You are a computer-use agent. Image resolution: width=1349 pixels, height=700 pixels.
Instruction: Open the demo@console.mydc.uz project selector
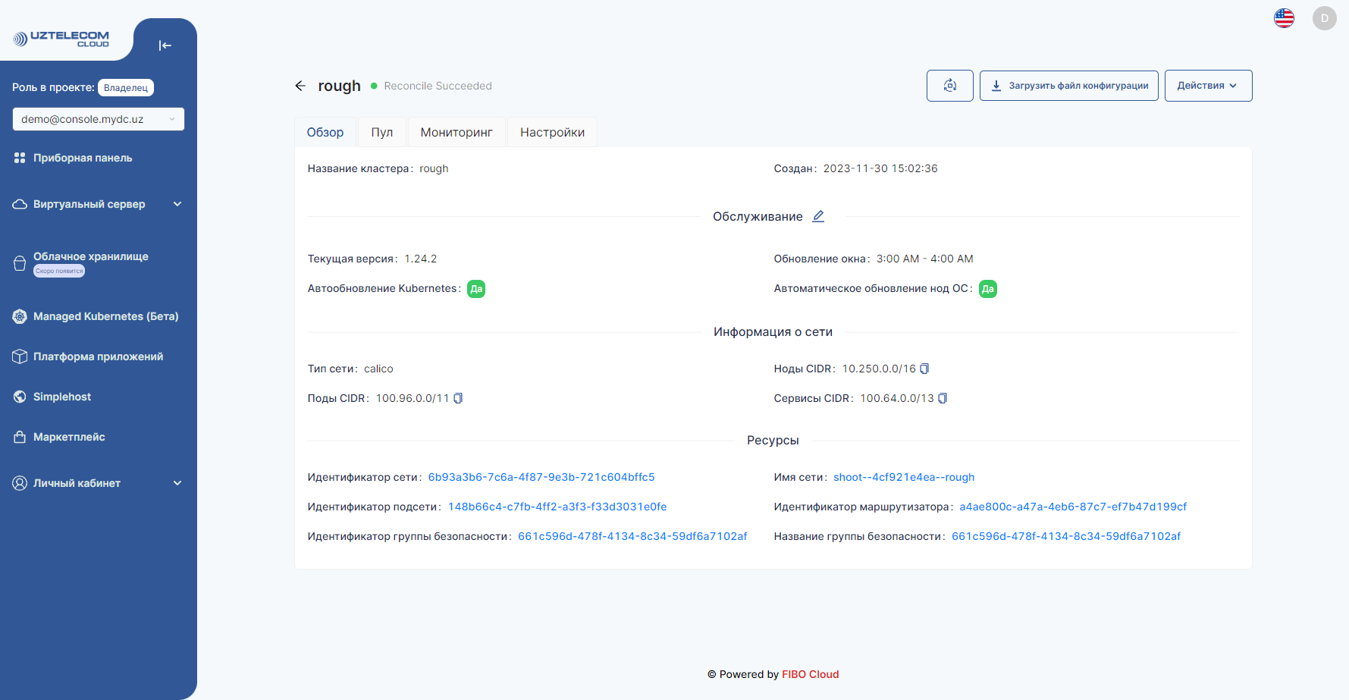pyautogui.click(x=99, y=119)
